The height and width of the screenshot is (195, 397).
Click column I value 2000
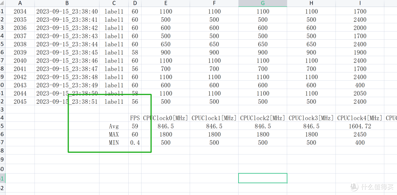click(x=360, y=28)
